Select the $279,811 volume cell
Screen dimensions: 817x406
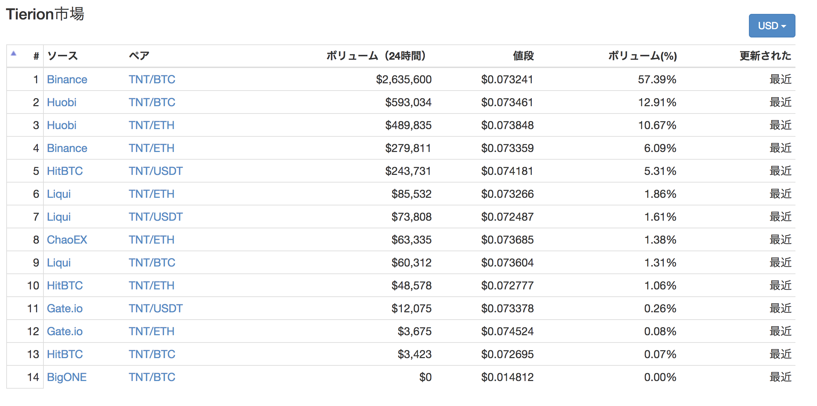point(408,148)
